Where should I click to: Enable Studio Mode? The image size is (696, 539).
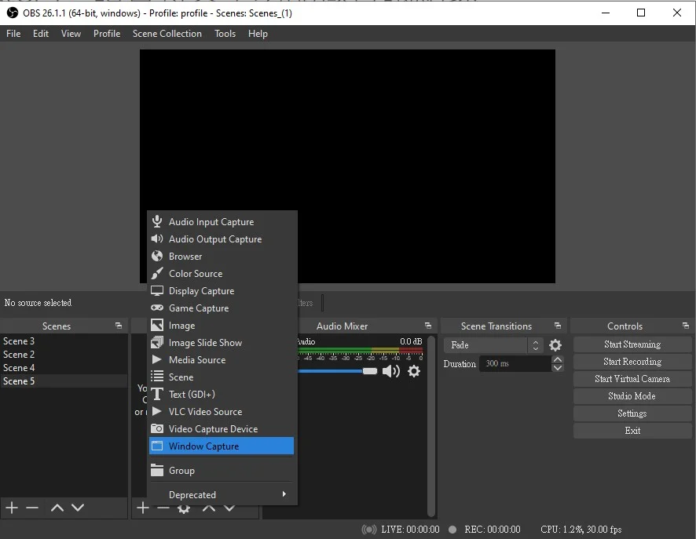(x=632, y=396)
